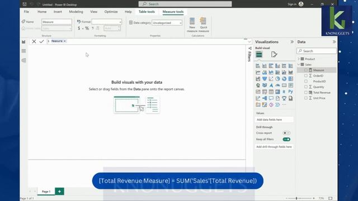Viewport: 358px width, 201px height.
Task: Collapse the Sales table
Action: [298, 65]
